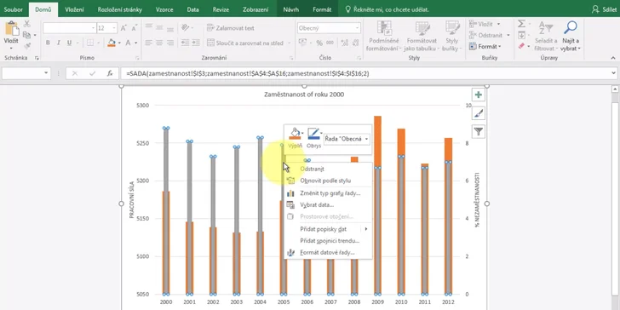Toggle italic formatting button
This screenshot has height=310, width=620.
pos(59,43)
